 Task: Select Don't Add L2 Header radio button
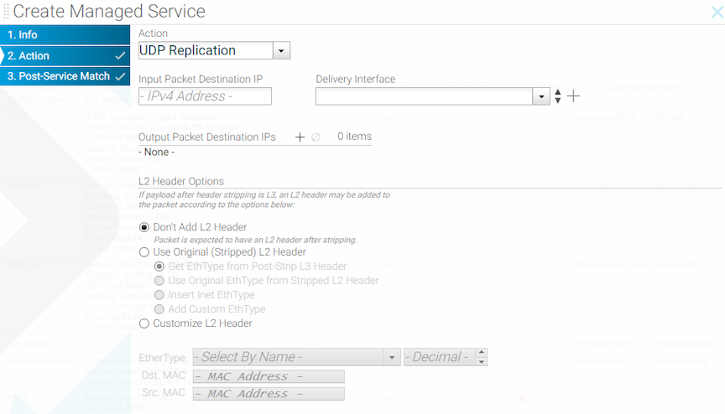point(144,228)
